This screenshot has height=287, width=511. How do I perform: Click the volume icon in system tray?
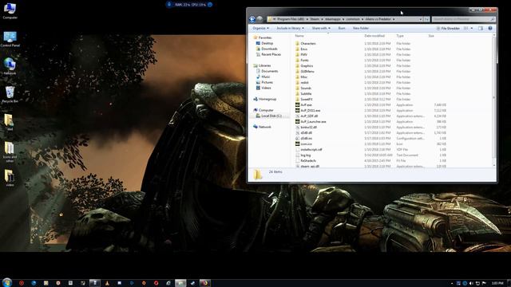[x=471, y=284]
